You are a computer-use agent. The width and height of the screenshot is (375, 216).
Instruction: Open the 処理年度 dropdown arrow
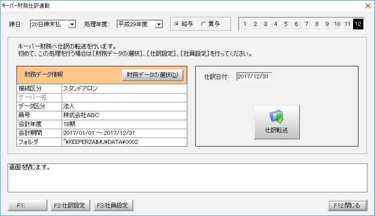159,24
